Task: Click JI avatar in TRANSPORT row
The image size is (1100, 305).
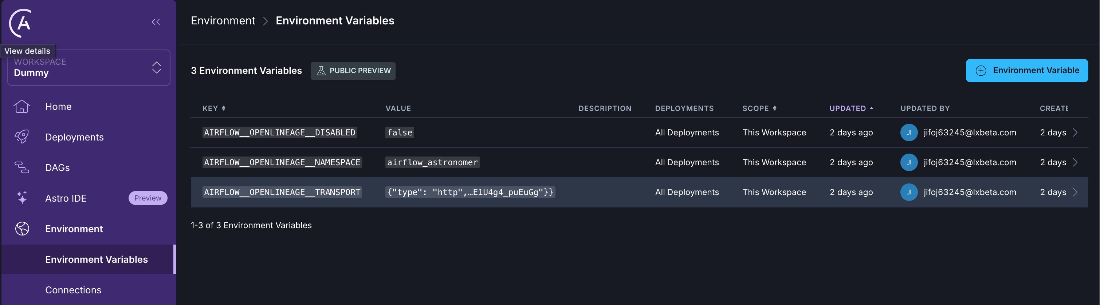Action: 909,193
